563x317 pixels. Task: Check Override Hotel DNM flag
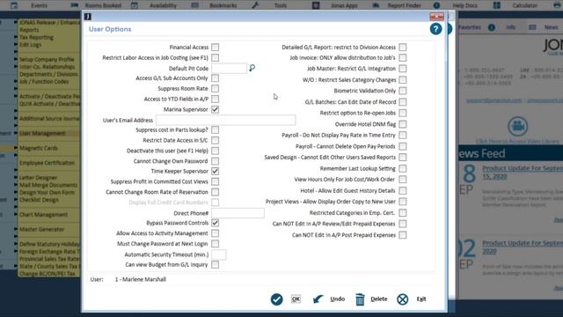(x=403, y=124)
